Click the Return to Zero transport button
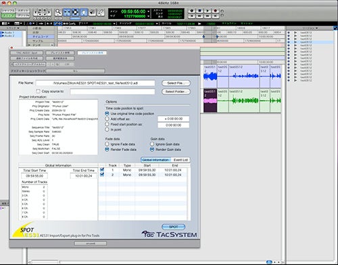 [191, 16]
